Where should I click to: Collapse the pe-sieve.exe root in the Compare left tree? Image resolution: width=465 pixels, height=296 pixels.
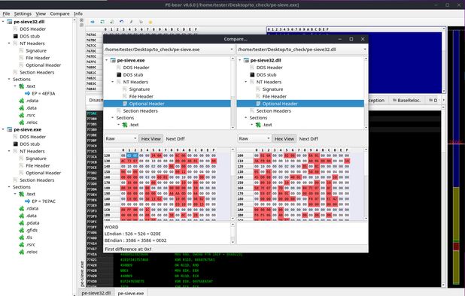coord(106,60)
